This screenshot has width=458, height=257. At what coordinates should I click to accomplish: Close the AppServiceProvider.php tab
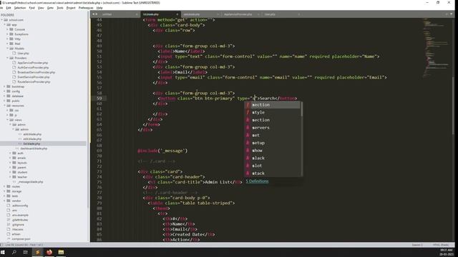point(258,14)
